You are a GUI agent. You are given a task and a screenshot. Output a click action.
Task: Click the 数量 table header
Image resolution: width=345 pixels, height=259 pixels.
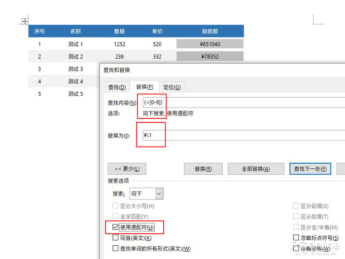click(x=119, y=31)
